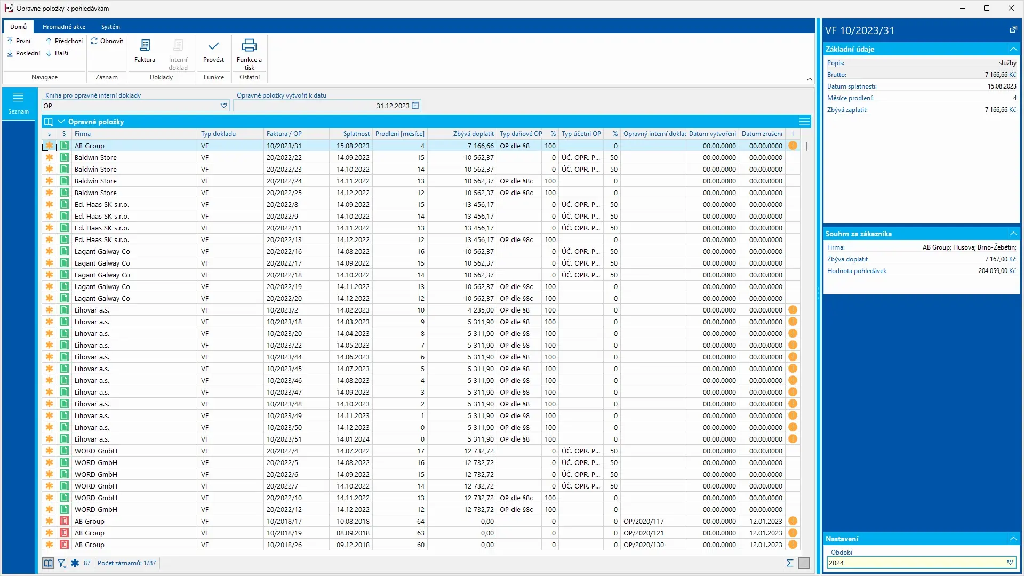The width and height of the screenshot is (1024, 576).
Task: Click the Zbývá doplatit link in customer summary
Action: tap(847, 259)
